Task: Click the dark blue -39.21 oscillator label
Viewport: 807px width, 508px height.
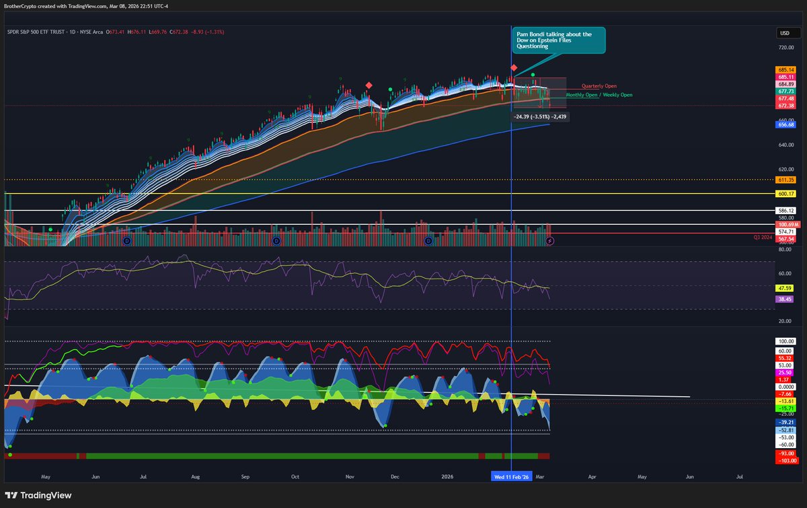Action: pos(786,423)
